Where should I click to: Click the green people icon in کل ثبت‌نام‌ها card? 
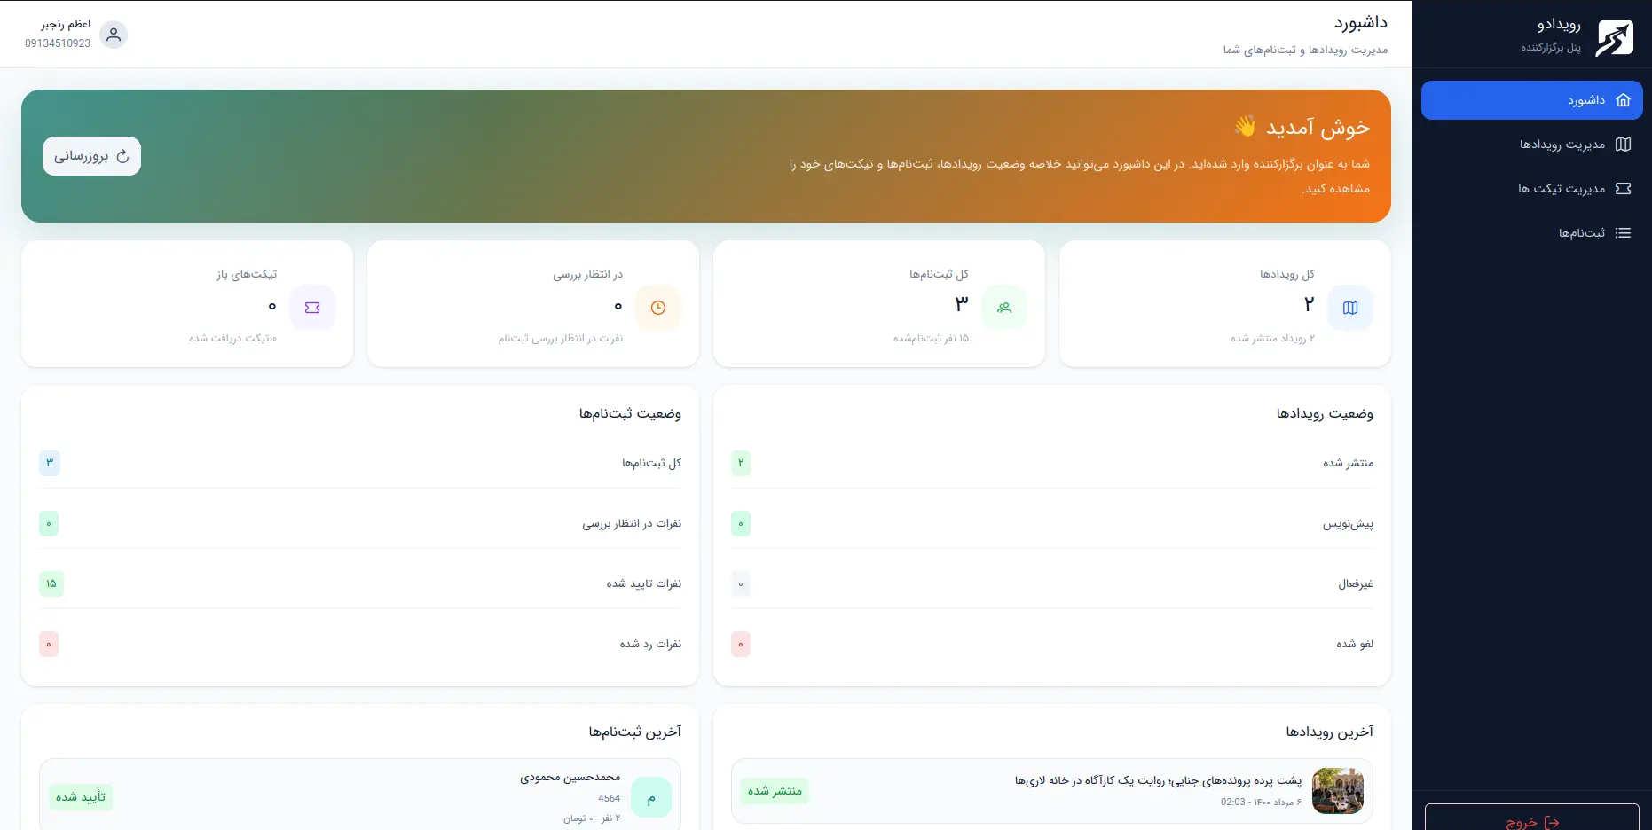tap(1004, 308)
